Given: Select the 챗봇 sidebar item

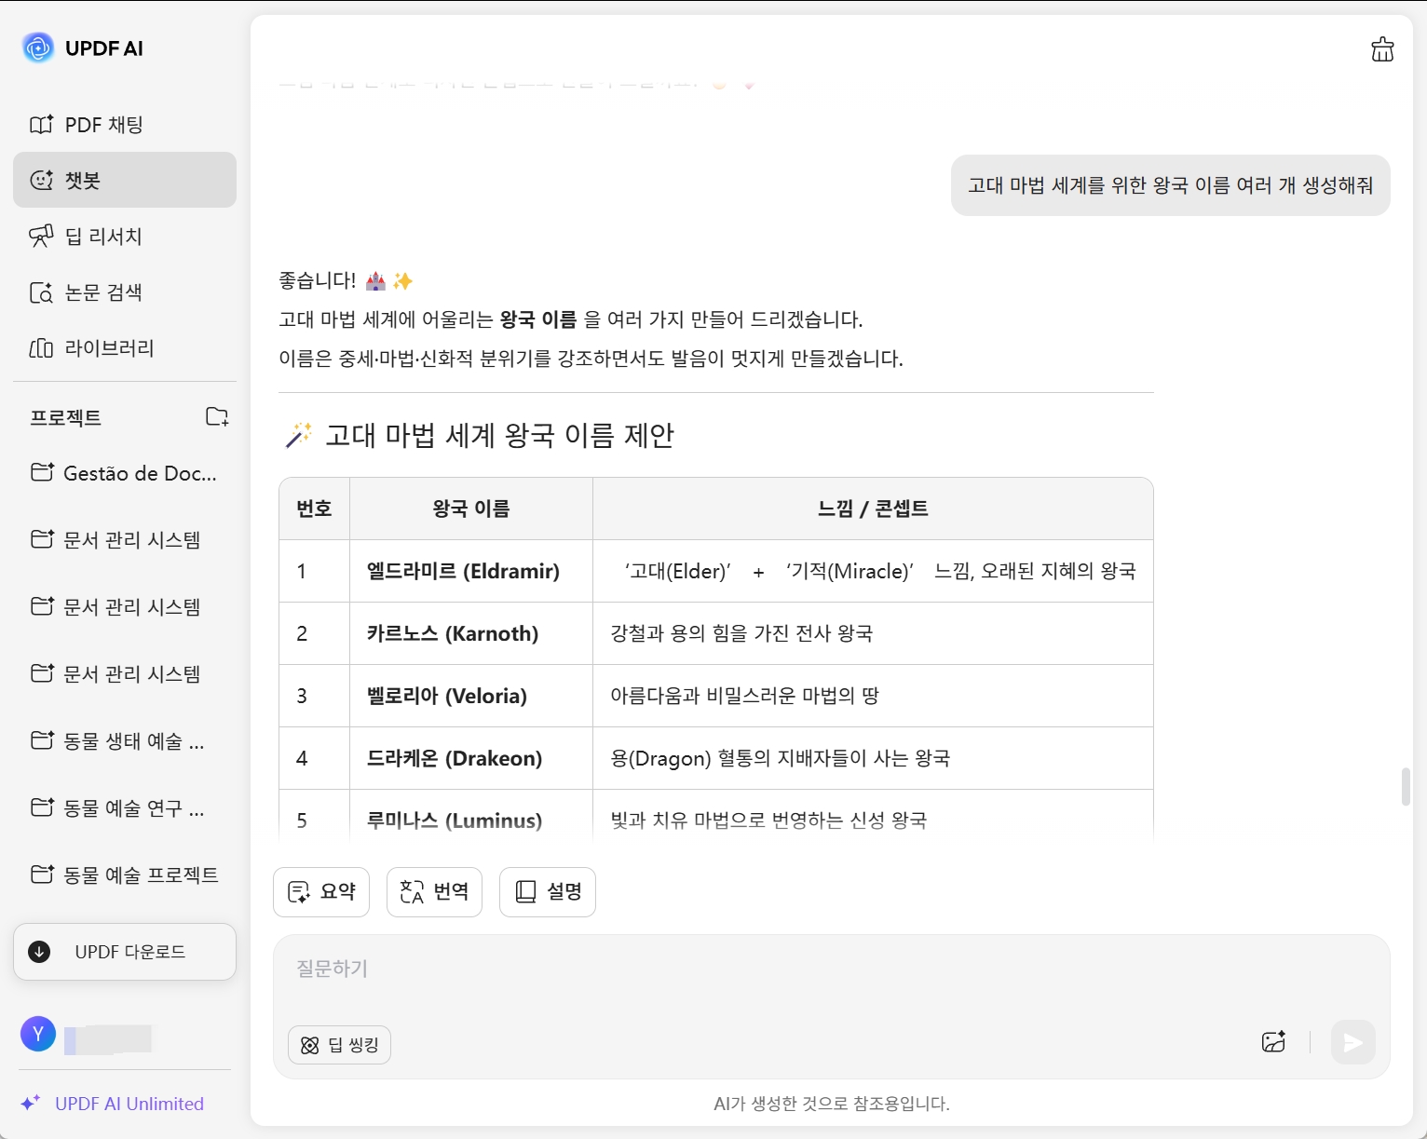Looking at the screenshot, I should tap(125, 180).
